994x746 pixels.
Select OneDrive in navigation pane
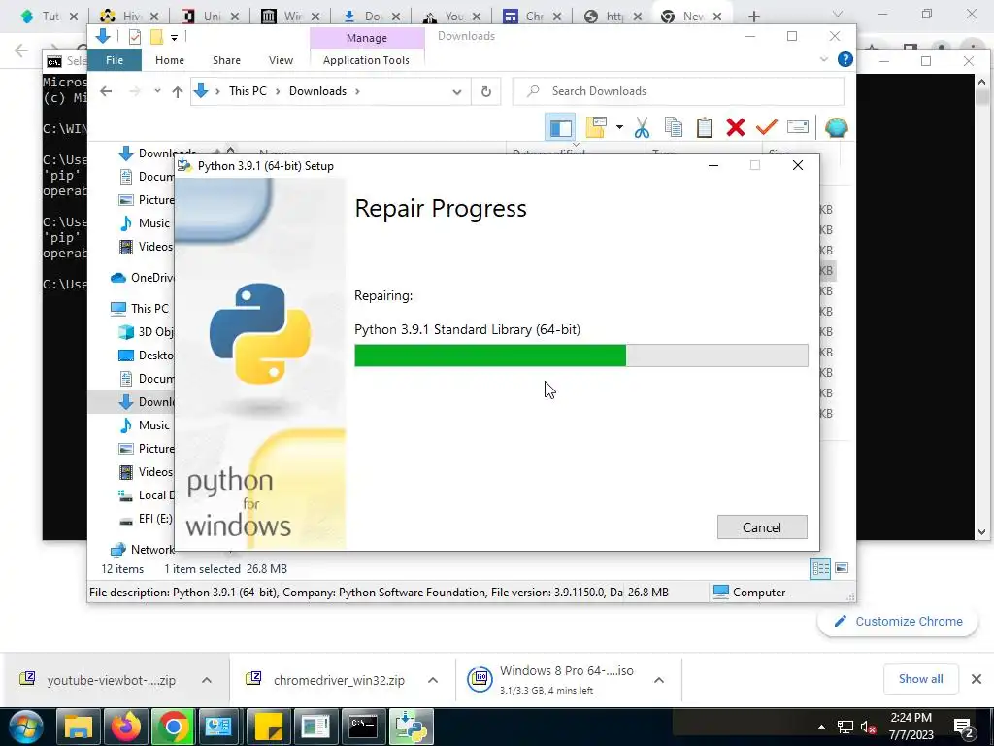pyautogui.click(x=152, y=278)
